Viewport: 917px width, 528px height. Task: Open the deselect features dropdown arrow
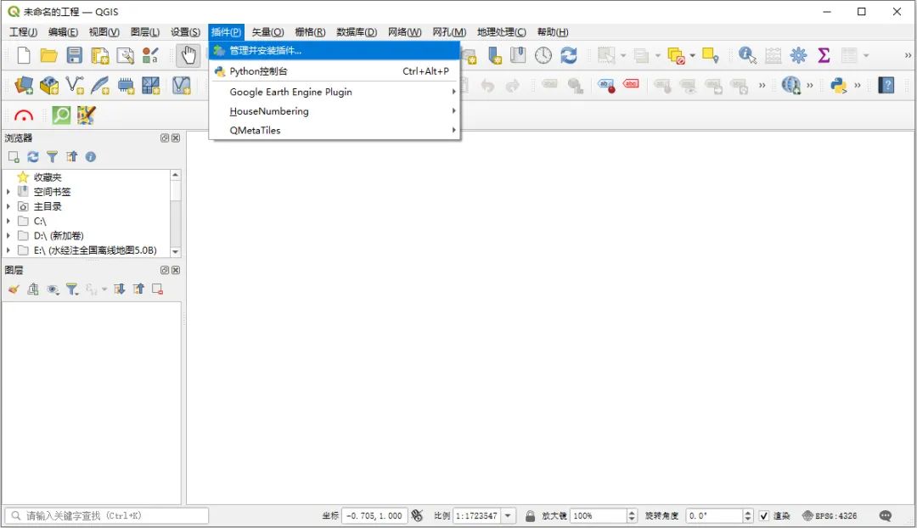(x=693, y=55)
